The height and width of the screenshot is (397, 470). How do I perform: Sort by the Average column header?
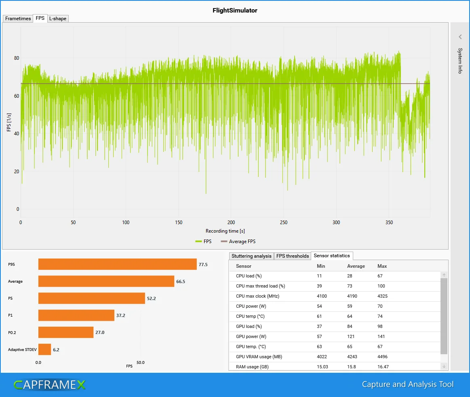[356, 266]
